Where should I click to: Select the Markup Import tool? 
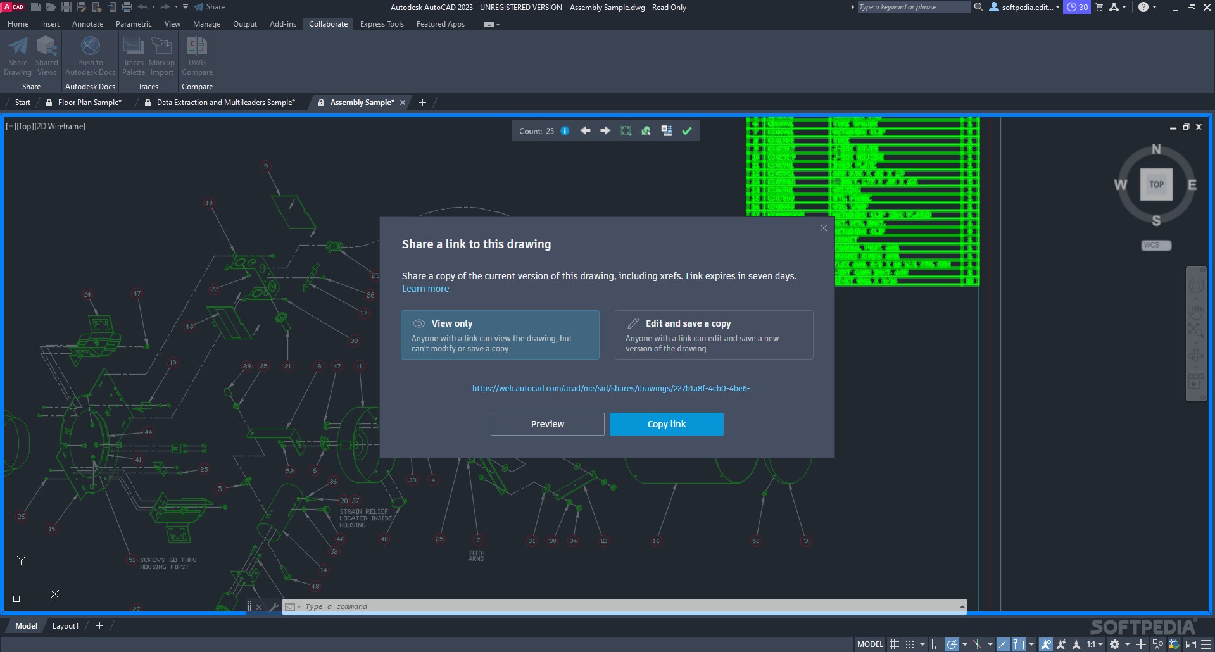coord(161,56)
